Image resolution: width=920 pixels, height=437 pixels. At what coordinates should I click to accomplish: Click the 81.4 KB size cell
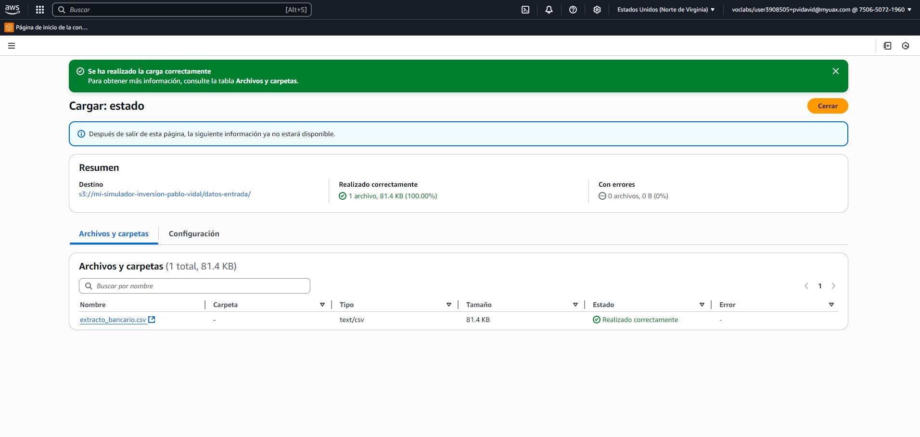pos(478,320)
